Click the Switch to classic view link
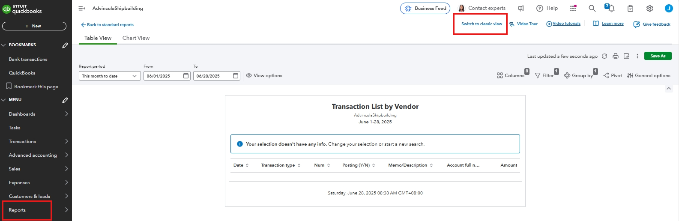This screenshot has height=221, width=679. (x=482, y=24)
